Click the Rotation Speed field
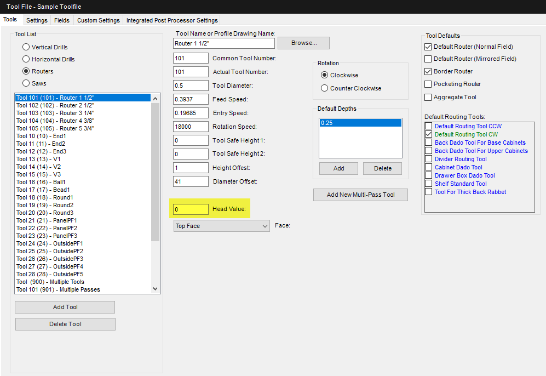Image resolution: width=546 pixels, height=376 pixels. point(191,127)
